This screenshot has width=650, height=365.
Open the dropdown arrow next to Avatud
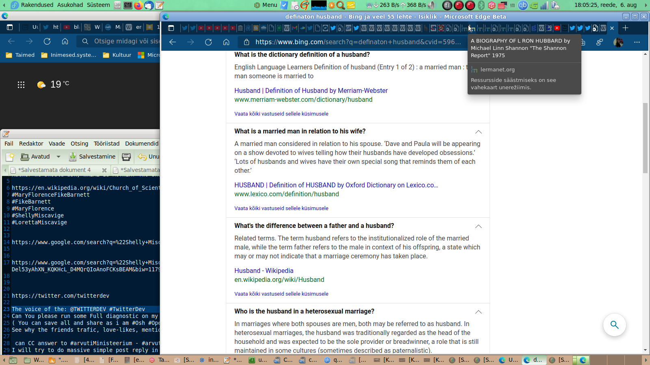tap(58, 157)
